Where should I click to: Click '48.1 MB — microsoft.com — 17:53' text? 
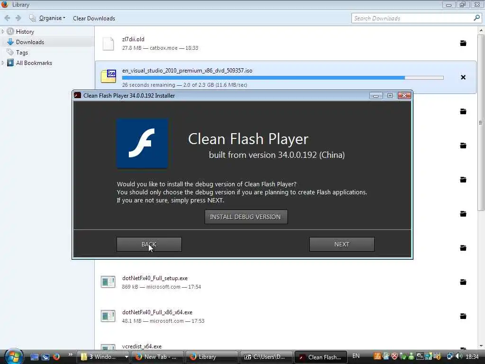tap(163, 321)
